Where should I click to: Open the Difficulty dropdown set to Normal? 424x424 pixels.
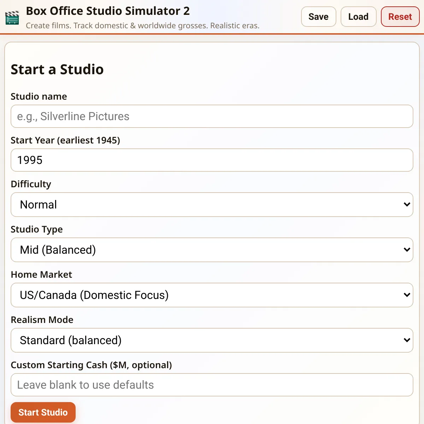pyautogui.click(x=212, y=205)
